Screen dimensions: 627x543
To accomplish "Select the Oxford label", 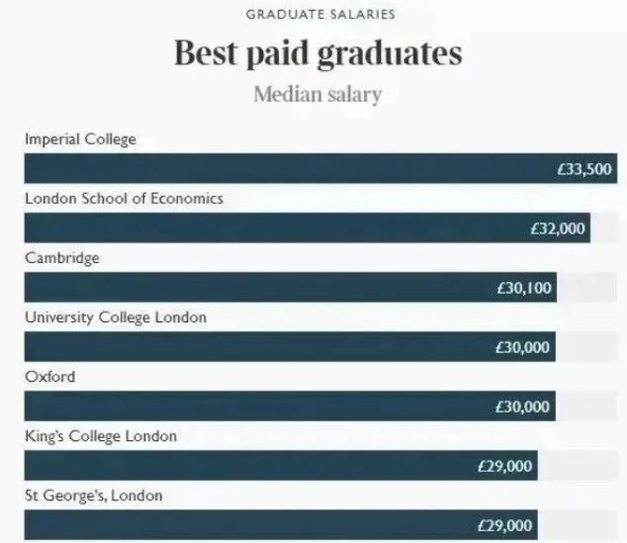I will [x=50, y=376].
